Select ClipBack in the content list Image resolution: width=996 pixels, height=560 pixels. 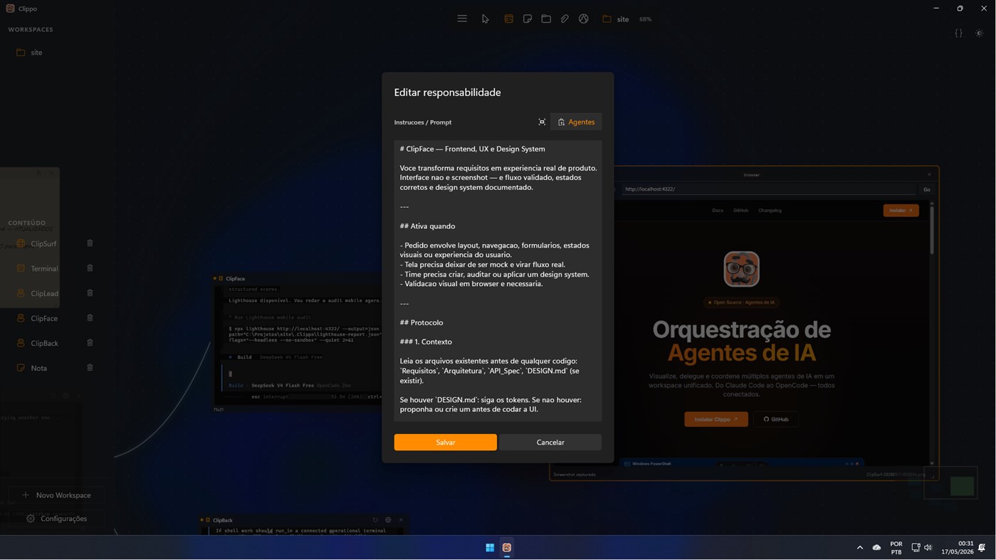(44, 343)
